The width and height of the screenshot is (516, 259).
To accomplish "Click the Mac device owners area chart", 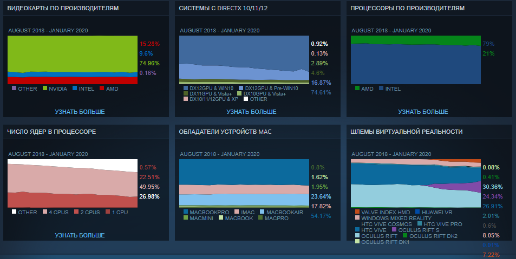I will (x=244, y=183).
